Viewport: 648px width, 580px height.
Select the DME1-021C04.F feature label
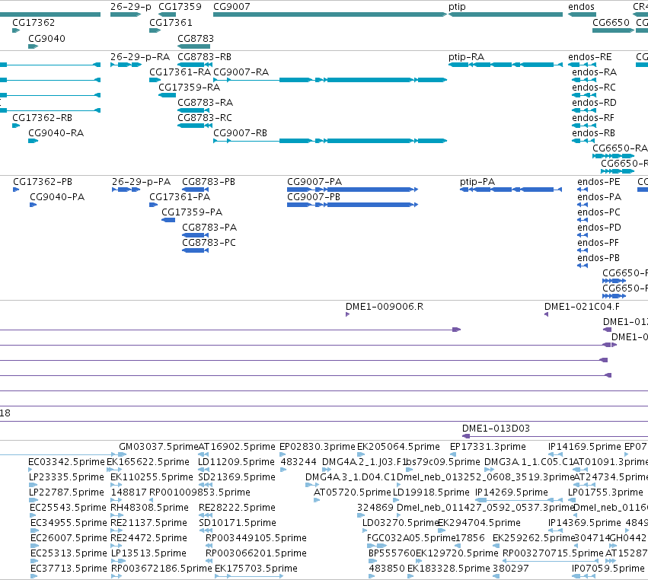tap(582, 307)
